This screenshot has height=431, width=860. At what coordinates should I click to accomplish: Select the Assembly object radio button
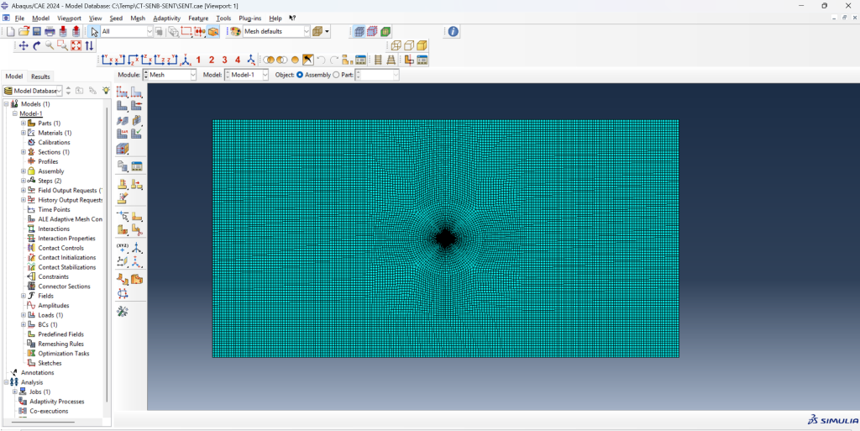click(300, 75)
